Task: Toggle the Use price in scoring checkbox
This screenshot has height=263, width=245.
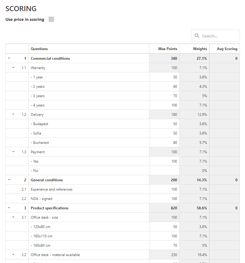Action: tap(51, 19)
